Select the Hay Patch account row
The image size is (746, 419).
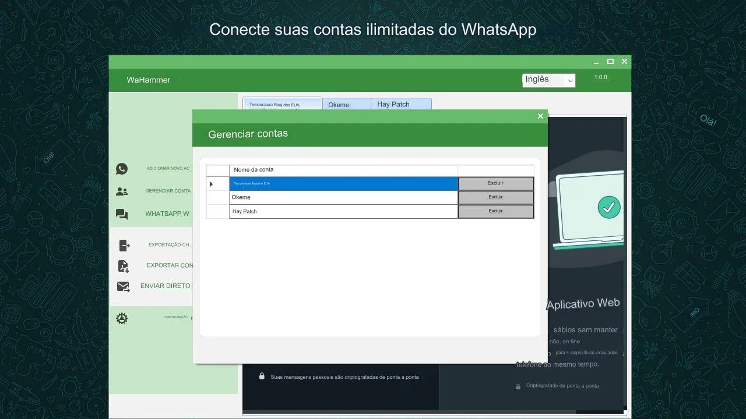(343, 211)
